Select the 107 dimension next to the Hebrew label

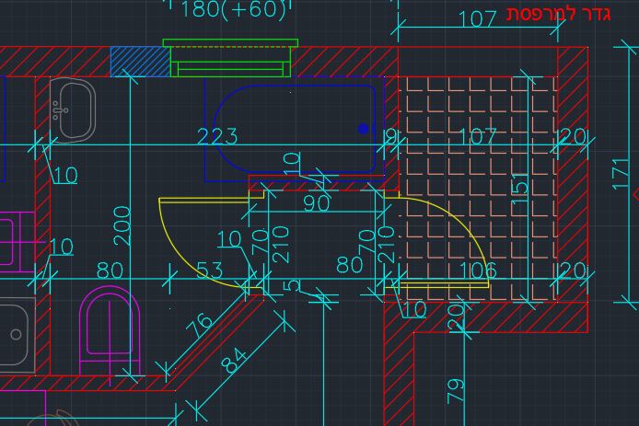pyautogui.click(x=477, y=18)
